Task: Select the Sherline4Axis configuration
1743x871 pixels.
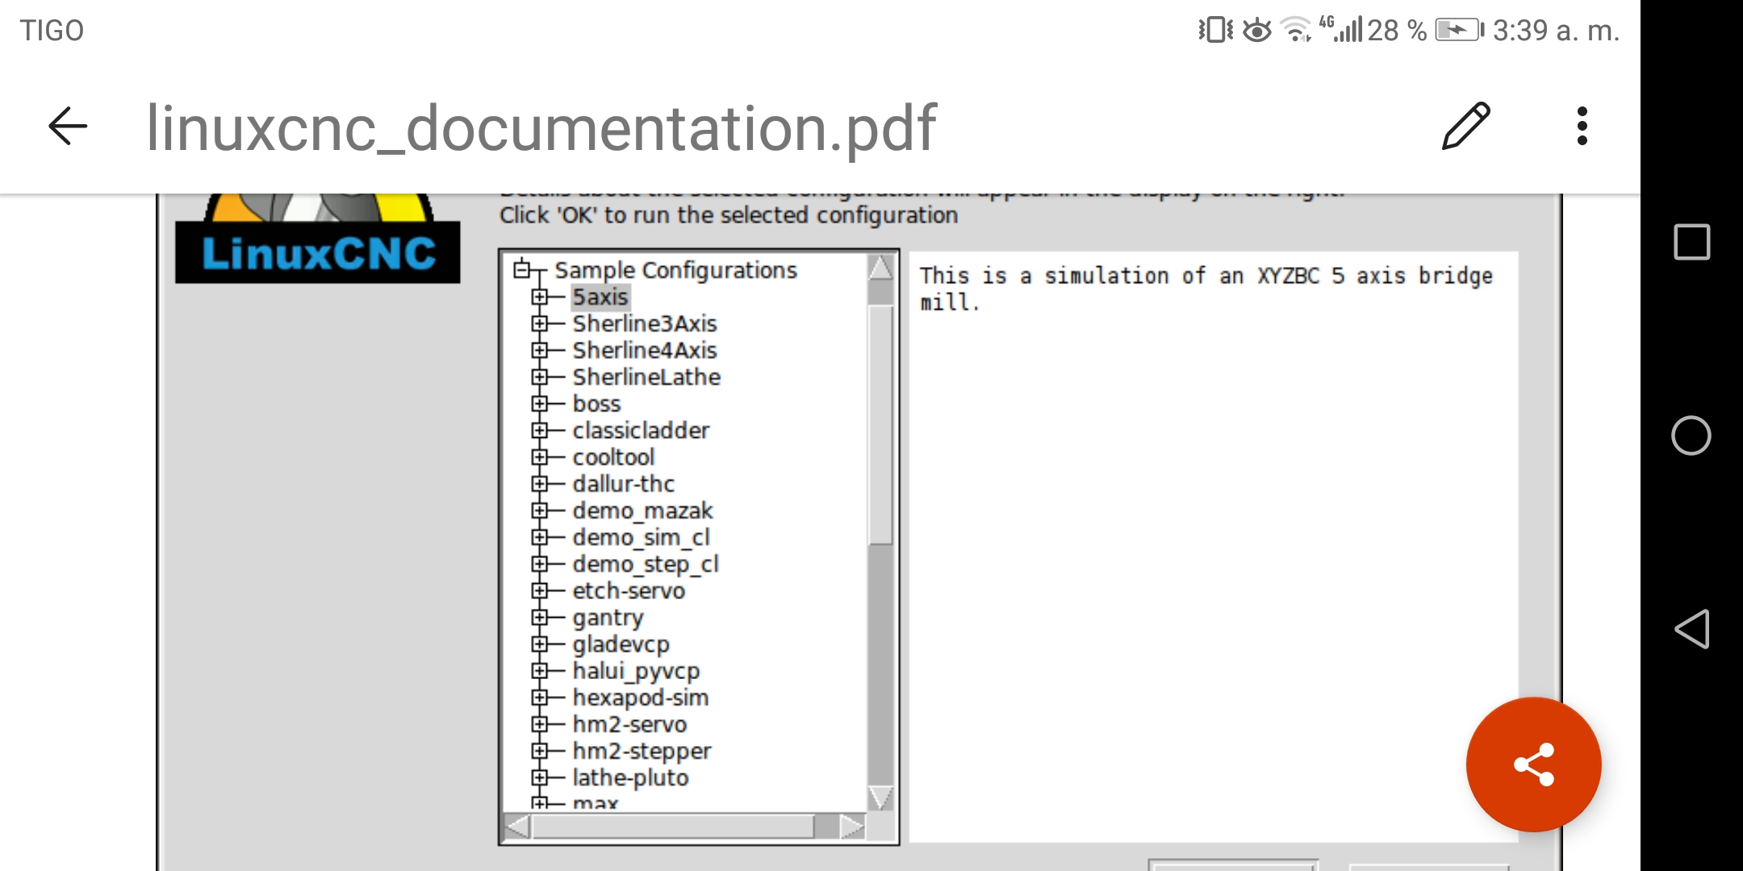Action: pyautogui.click(x=645, y=350)
